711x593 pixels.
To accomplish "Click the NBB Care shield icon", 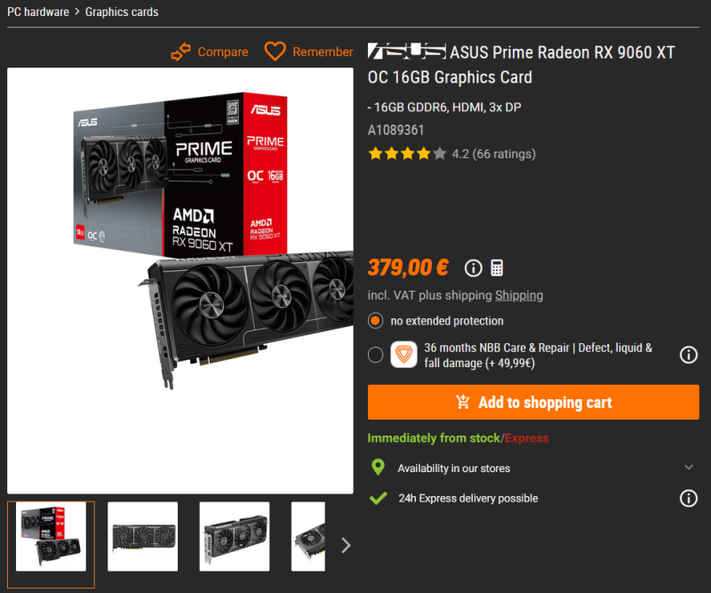I will (403, 355).
